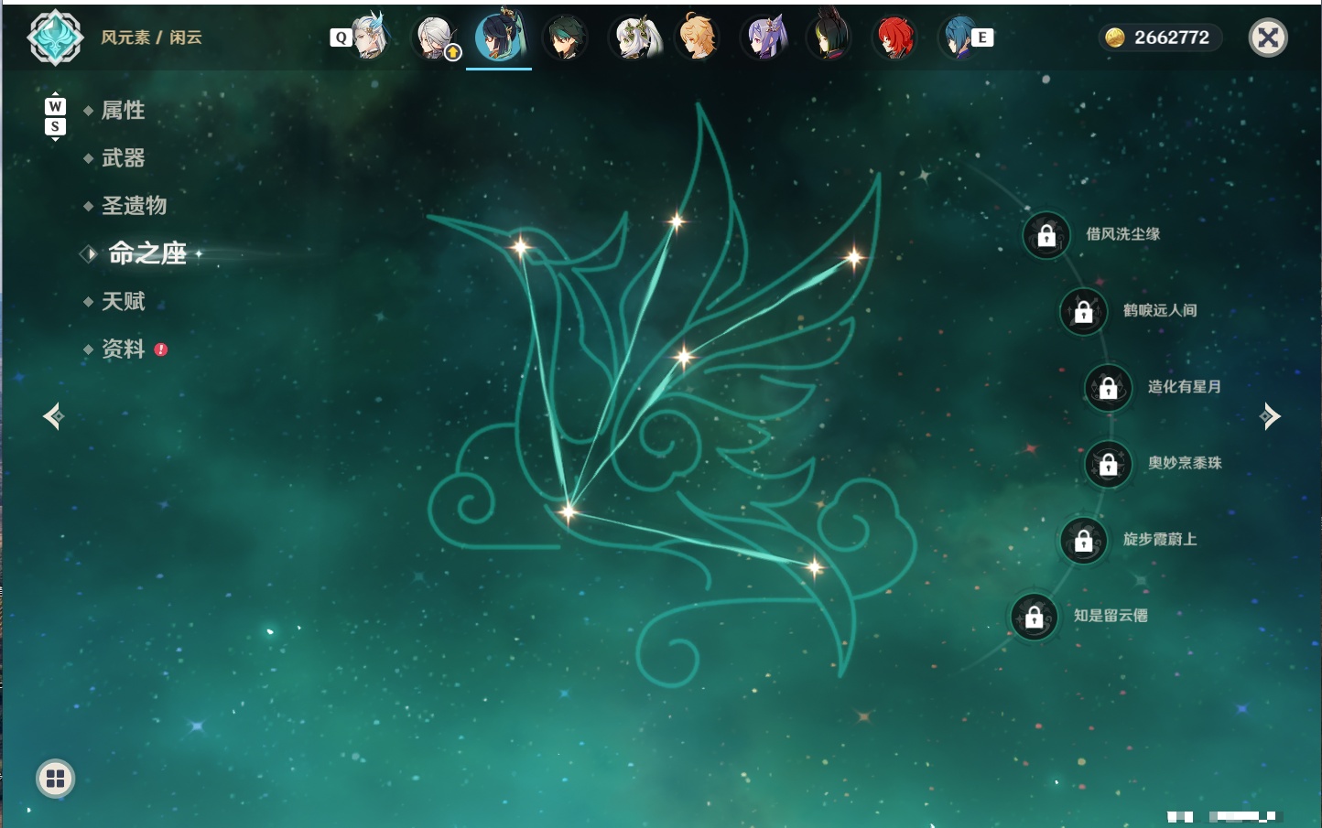Open the locked 借风洗尘缘 constellation node
Screen dimensions: 1322x828
(x=1046, y=235)
